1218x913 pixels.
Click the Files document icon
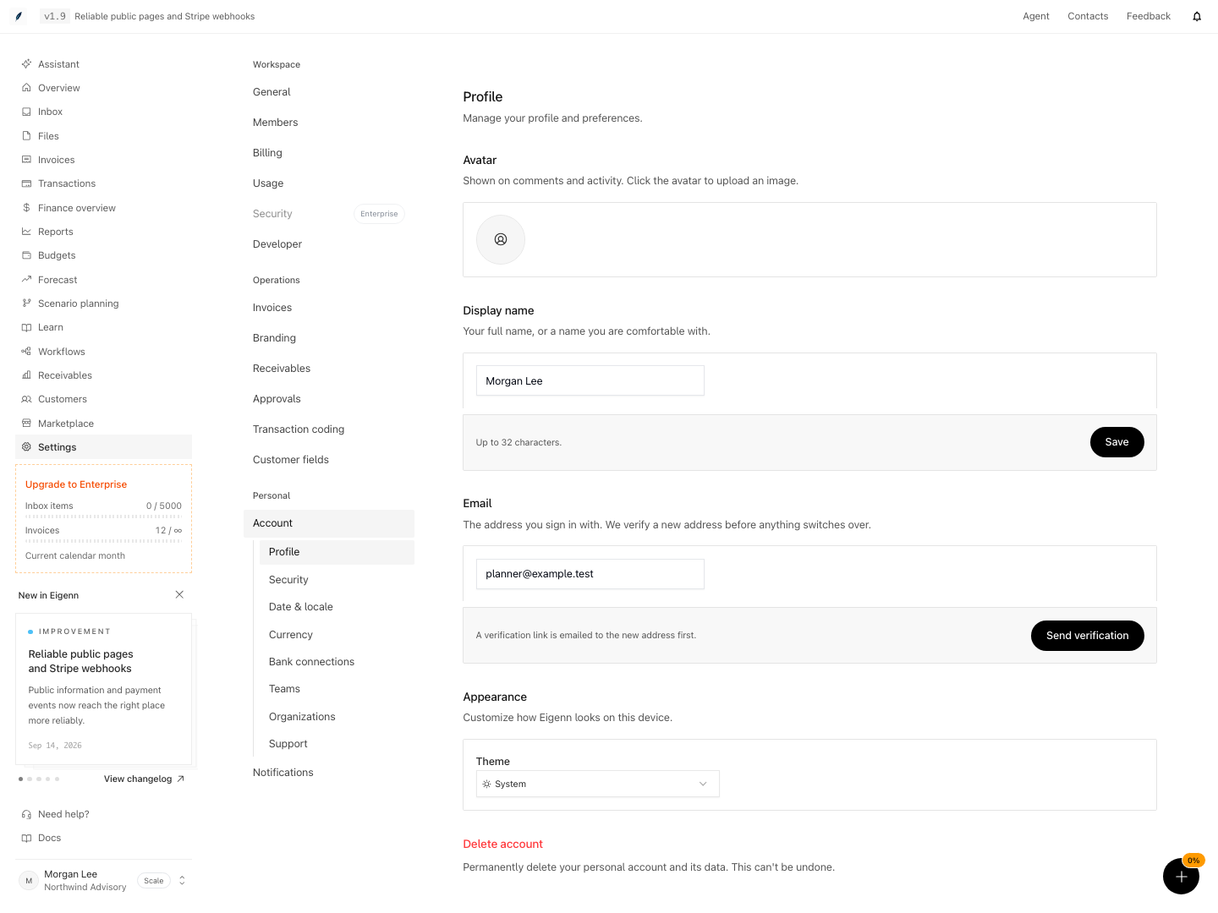pyautogui.click(x=26, y=136)
